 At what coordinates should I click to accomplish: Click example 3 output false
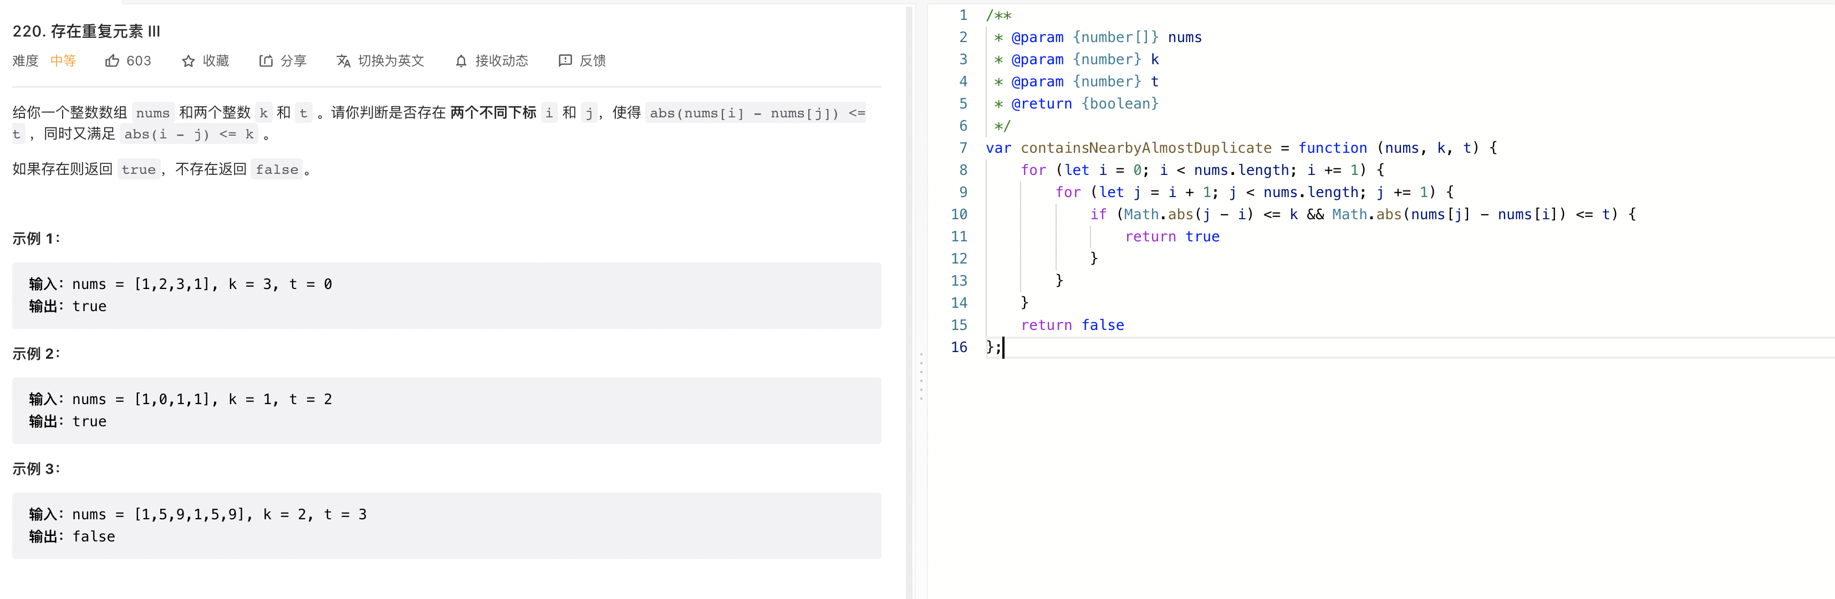click(x=72, y=537)
